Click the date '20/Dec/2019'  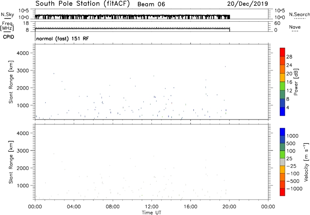[x=248, y=4]
